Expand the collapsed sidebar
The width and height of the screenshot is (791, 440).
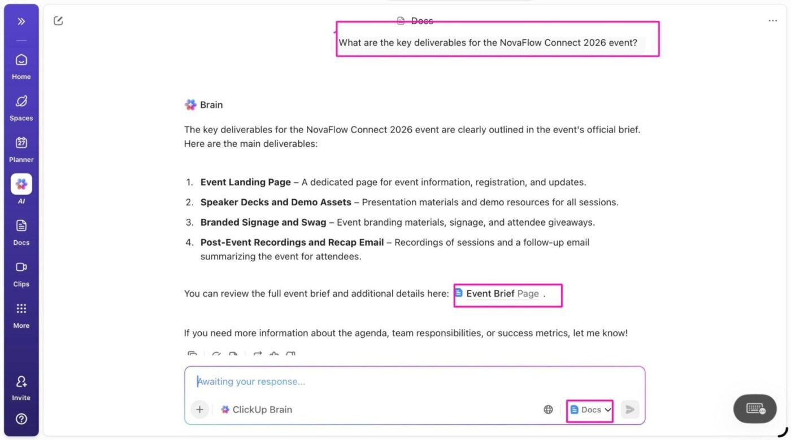pos(21,21)
